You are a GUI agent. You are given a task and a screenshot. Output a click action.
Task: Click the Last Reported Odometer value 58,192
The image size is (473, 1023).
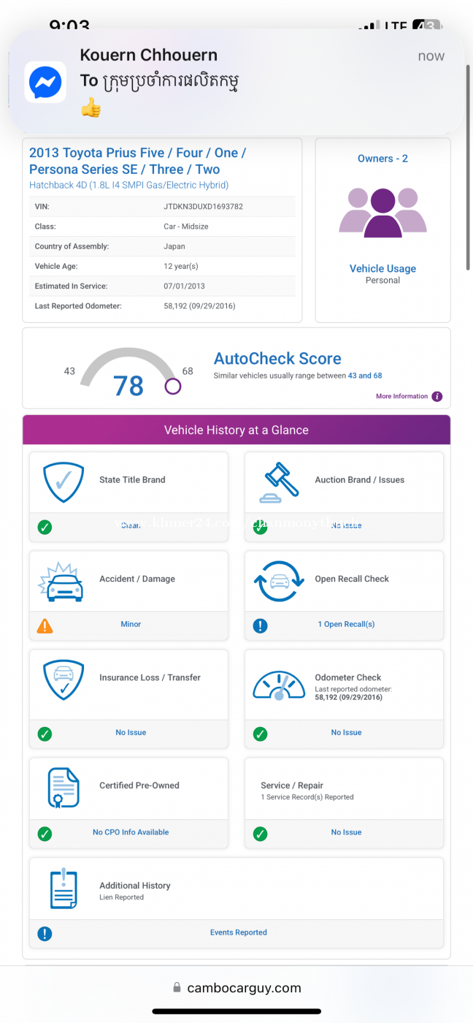[x=199, y=305]
